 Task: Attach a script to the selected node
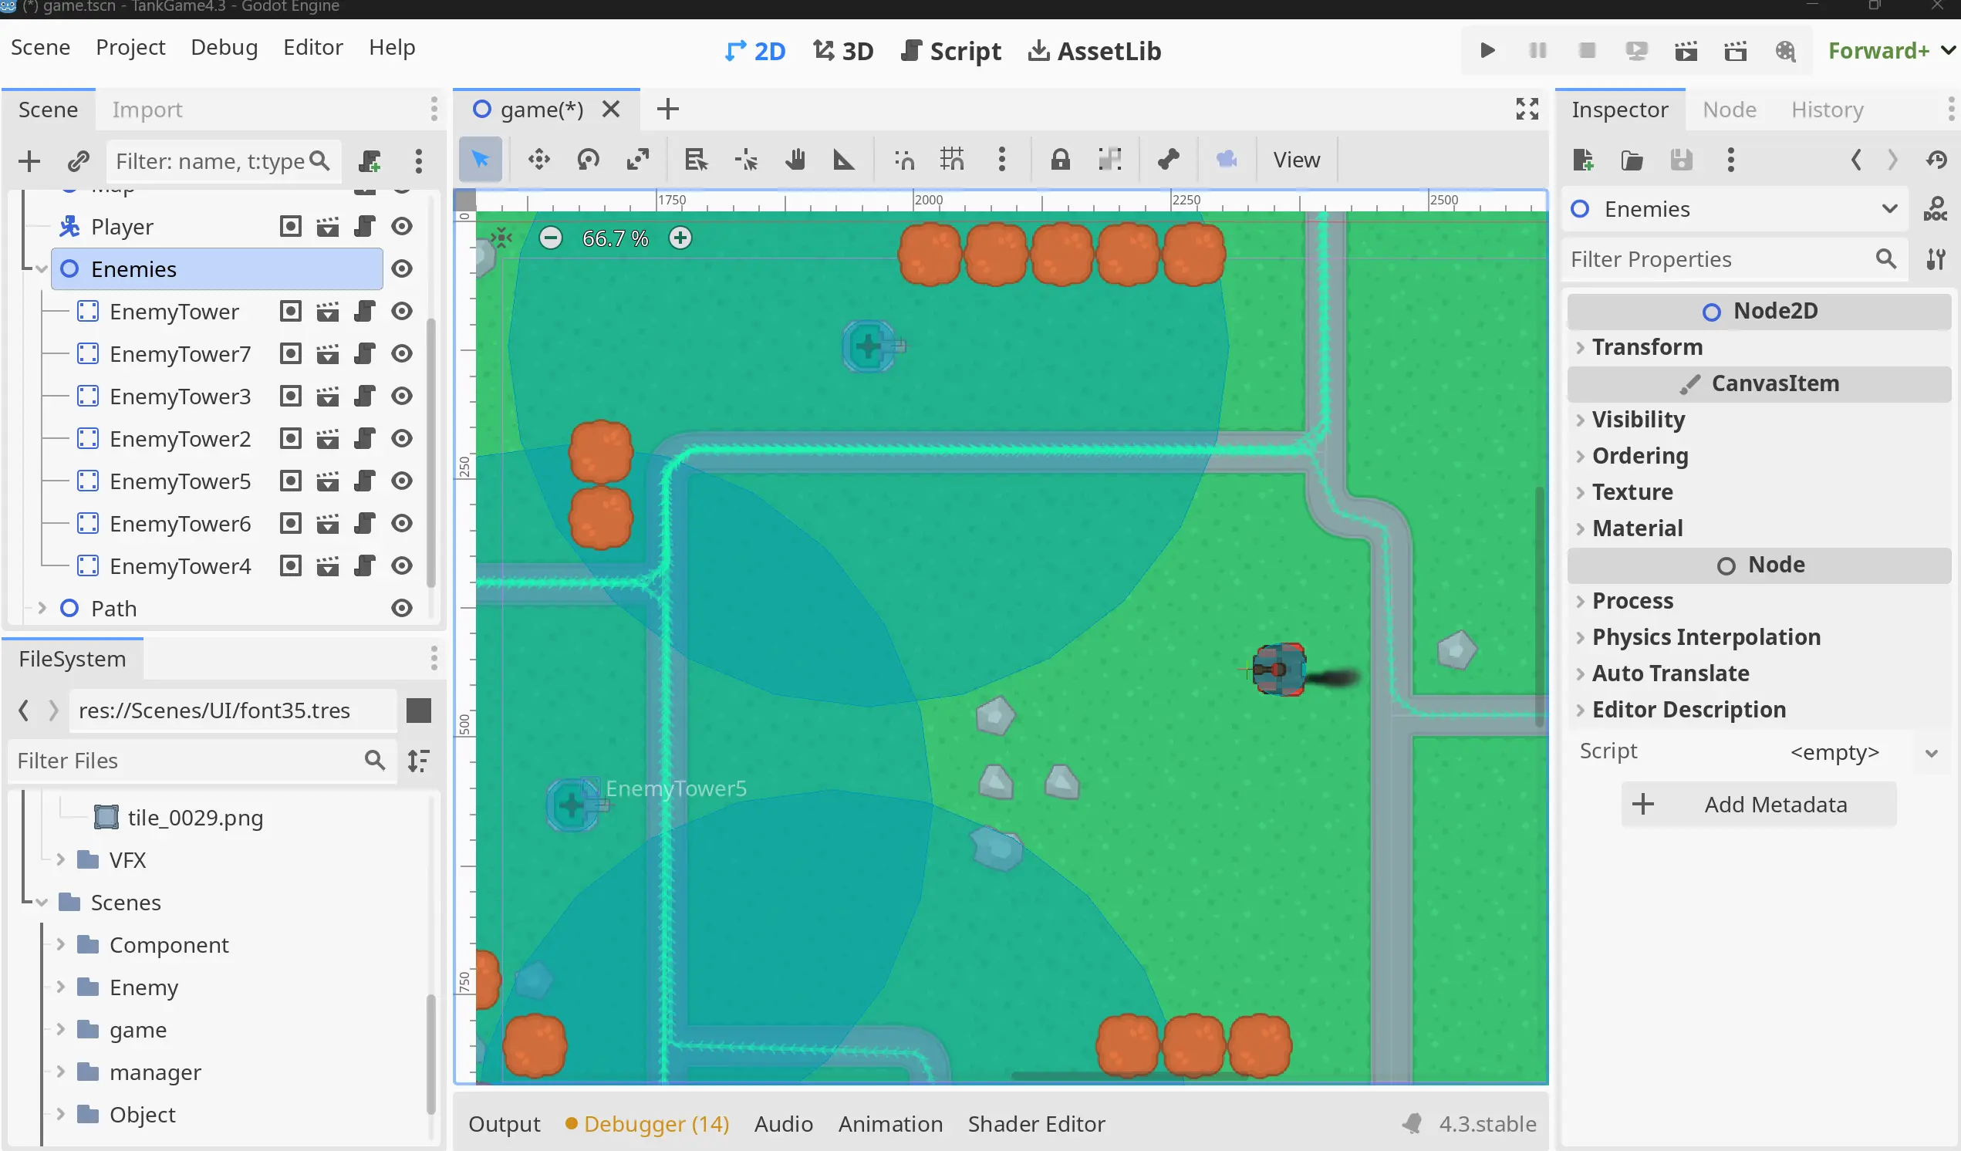point(370,161)
